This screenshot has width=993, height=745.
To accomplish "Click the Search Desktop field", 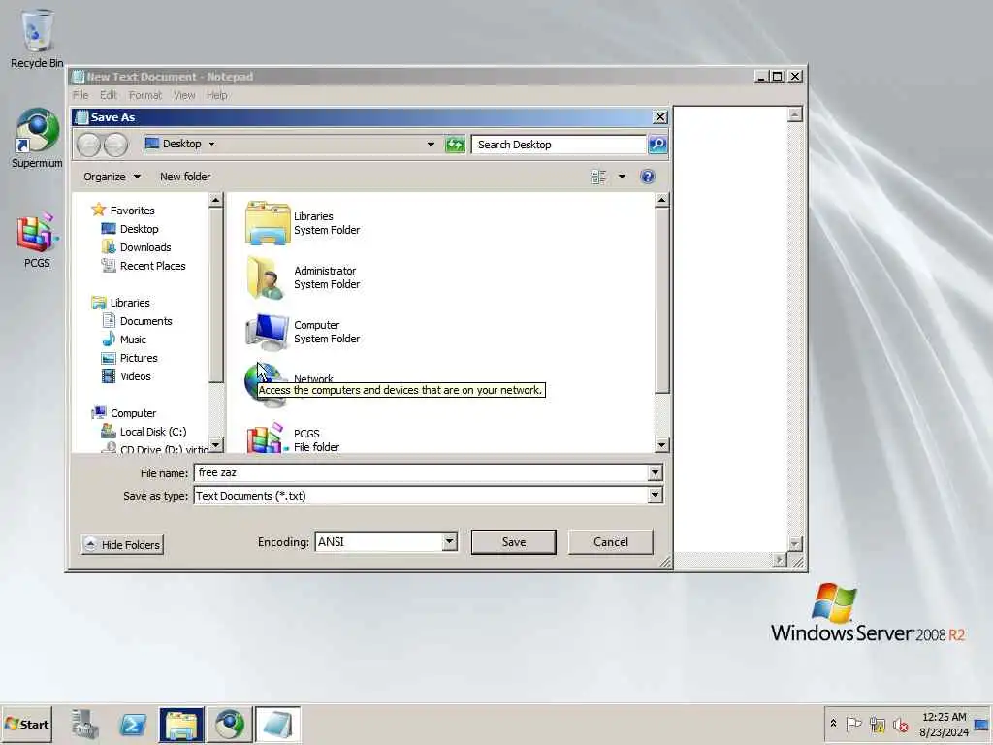I will coord(559,145).
